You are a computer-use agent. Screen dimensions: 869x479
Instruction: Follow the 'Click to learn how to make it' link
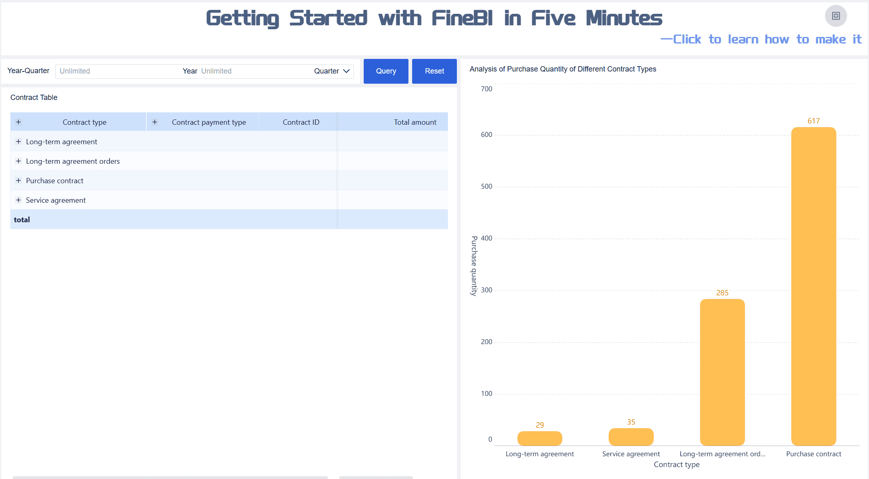761,39
